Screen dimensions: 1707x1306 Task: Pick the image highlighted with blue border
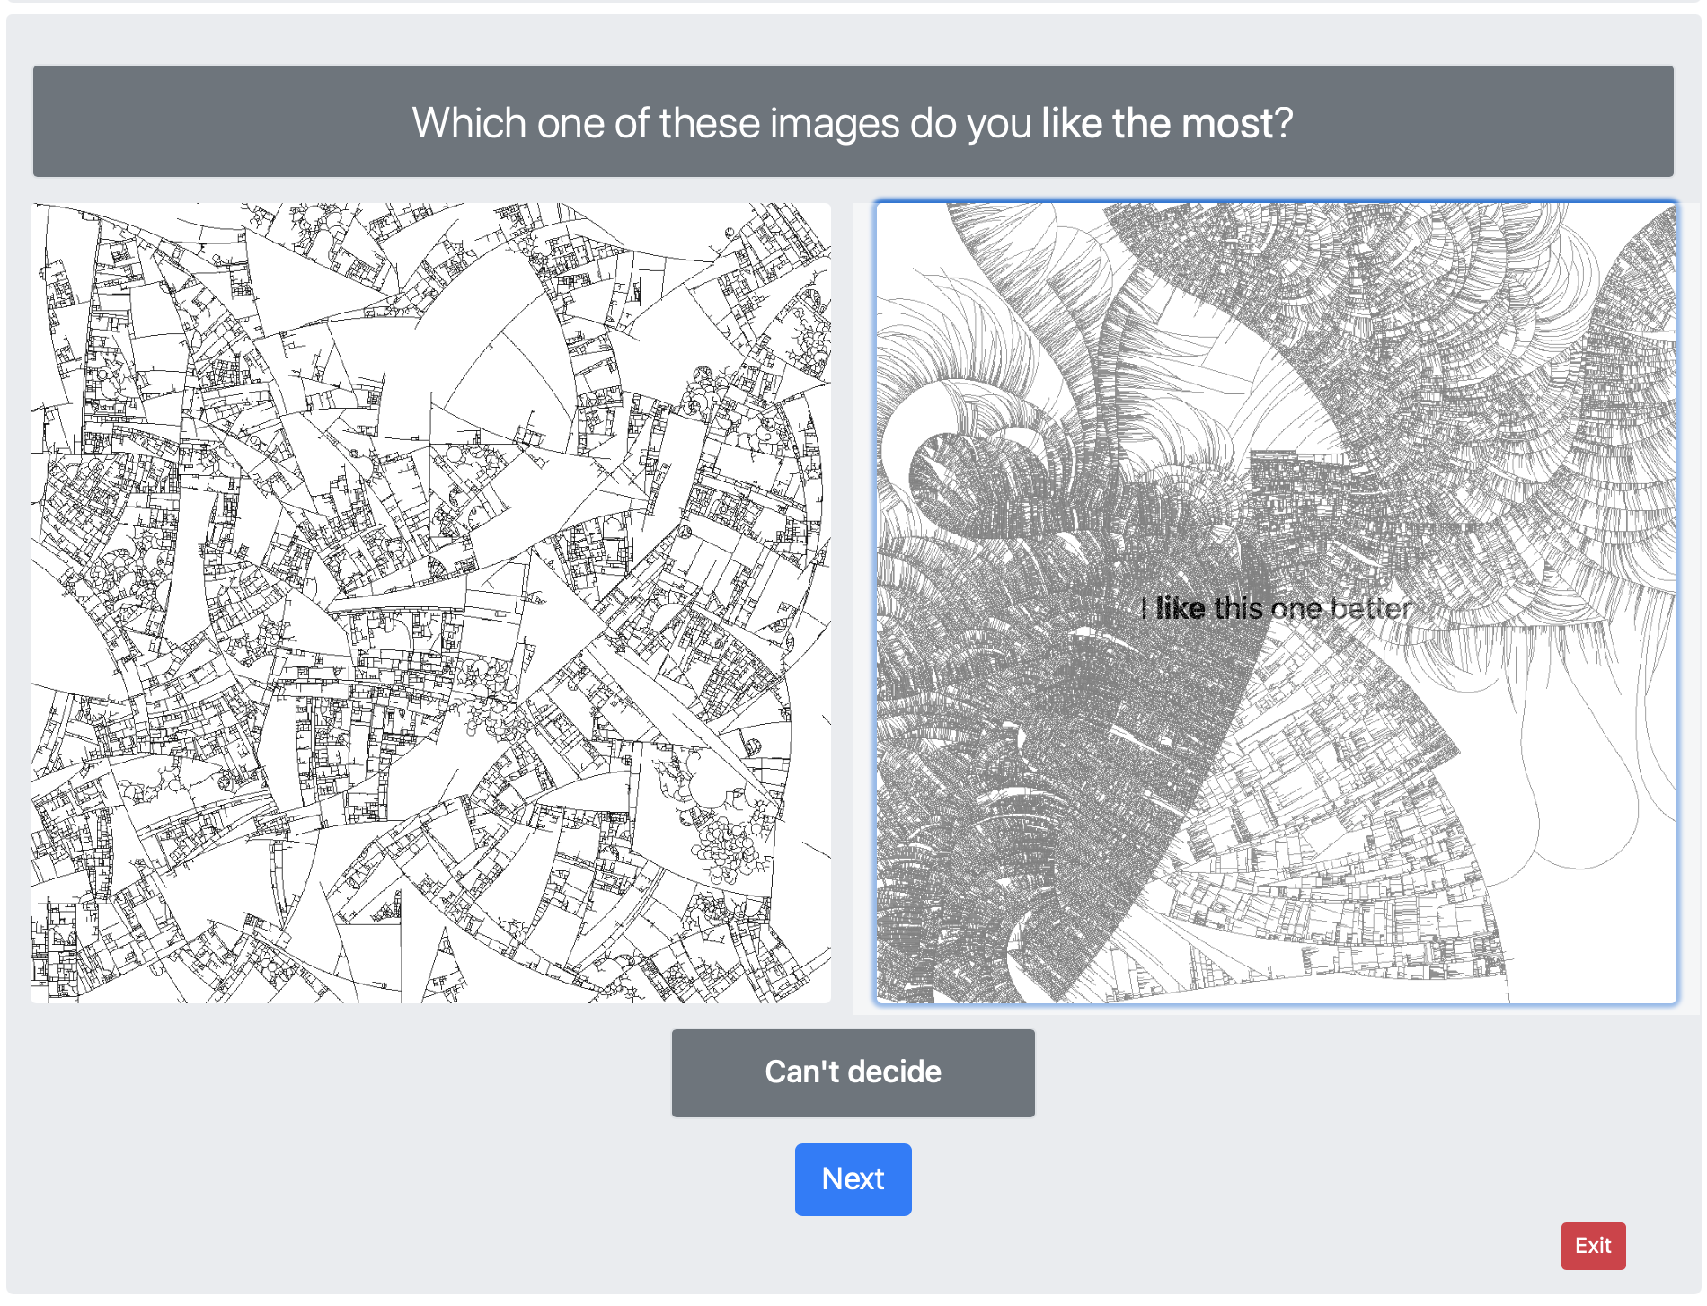[1276, 603]
